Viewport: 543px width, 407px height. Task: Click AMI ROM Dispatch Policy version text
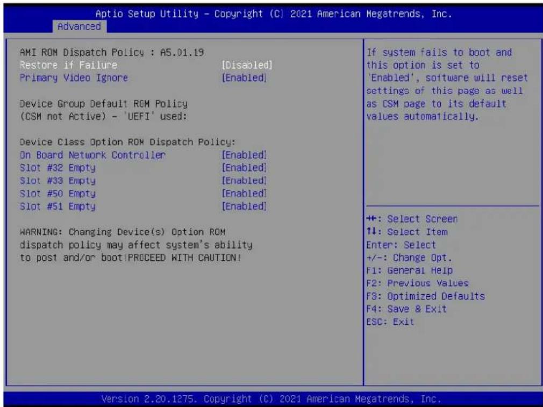(112, 52)
